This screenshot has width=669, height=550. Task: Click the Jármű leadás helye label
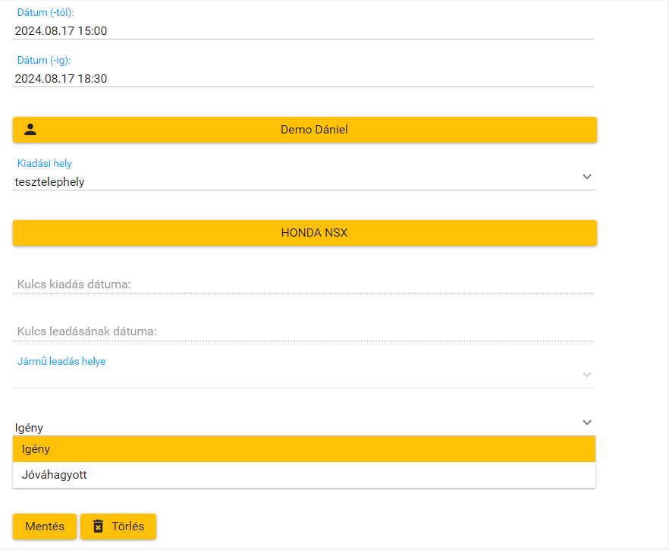tap(61, 361)
